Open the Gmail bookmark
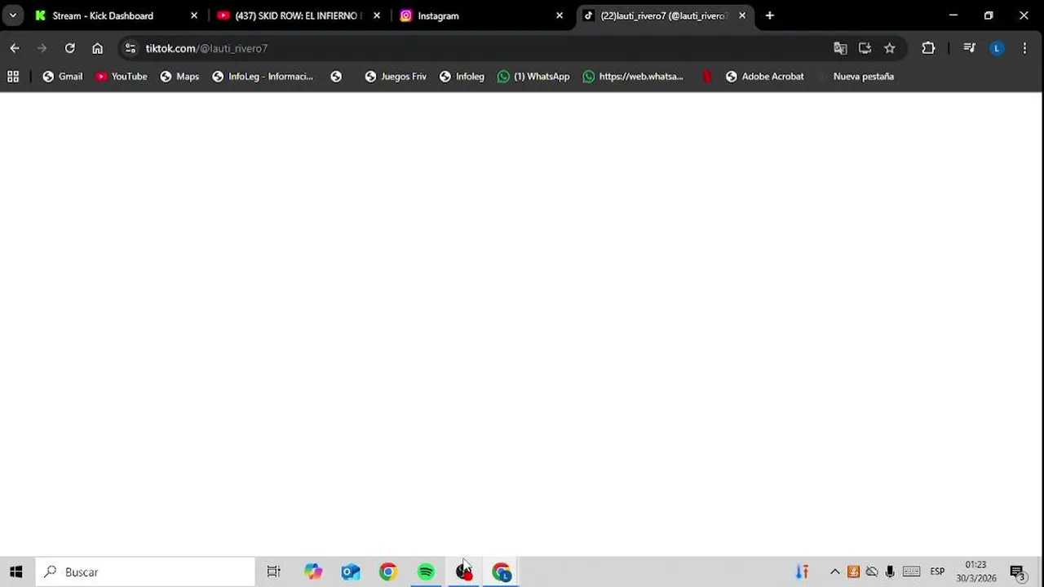The width and height of the screenshot is (1044, 587). point(63,77)
